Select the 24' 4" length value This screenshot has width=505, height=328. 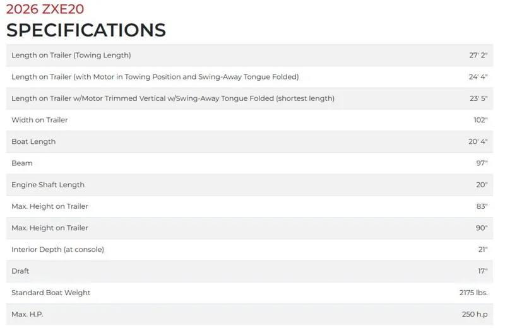pos(478,77)
